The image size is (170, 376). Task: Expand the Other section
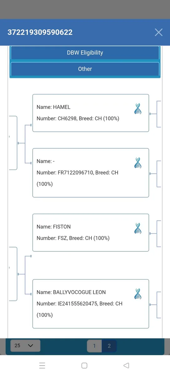[85, 69]
